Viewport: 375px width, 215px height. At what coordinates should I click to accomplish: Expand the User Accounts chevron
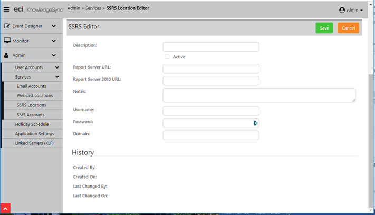coord(57,67)
